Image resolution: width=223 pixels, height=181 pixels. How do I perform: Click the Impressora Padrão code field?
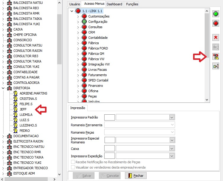(x=110, y=117)
